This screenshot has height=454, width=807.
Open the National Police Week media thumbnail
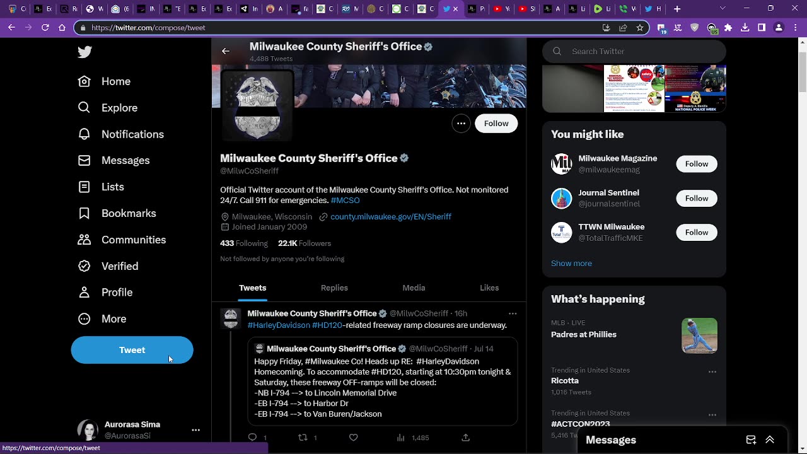click(695, 88)
